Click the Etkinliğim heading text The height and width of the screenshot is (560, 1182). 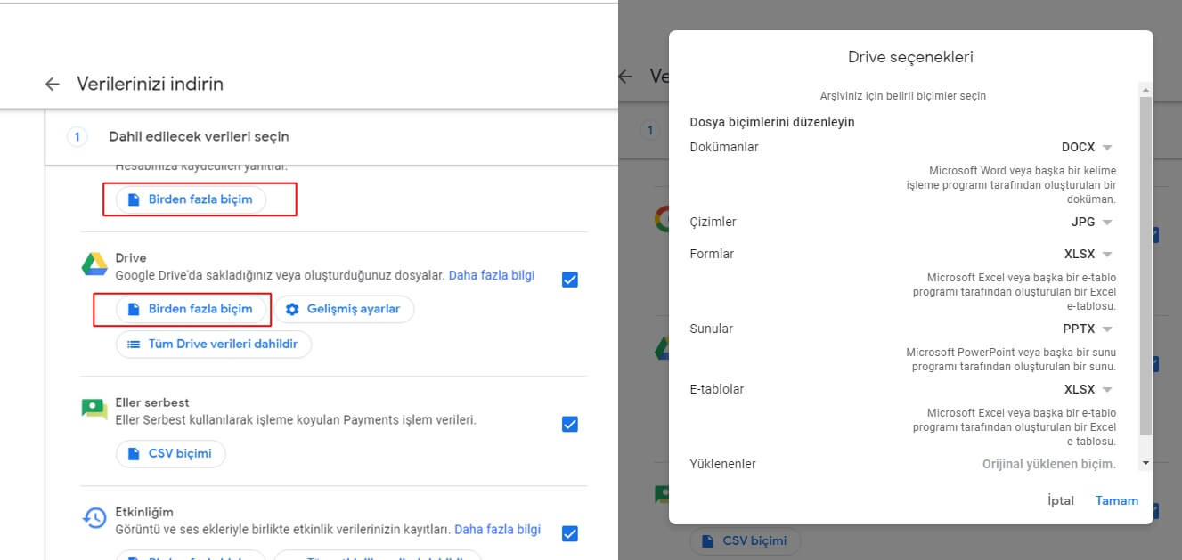tap(144, 512)
